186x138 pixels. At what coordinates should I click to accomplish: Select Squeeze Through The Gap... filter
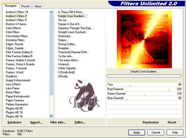(76, 28)
